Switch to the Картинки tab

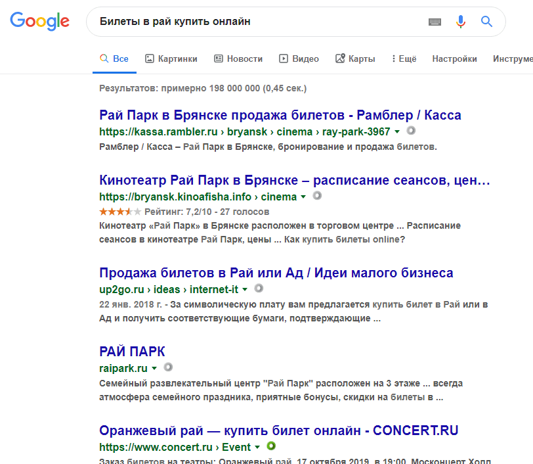(x=171, y=58)
